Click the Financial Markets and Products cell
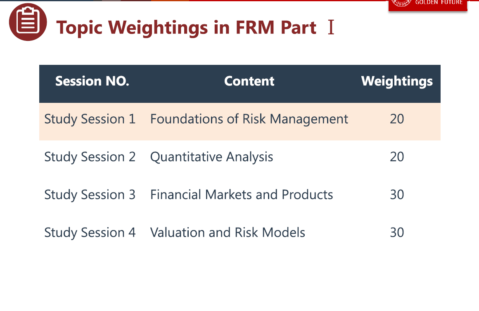Viewport: 479px width, 311px height. (242, 195)
